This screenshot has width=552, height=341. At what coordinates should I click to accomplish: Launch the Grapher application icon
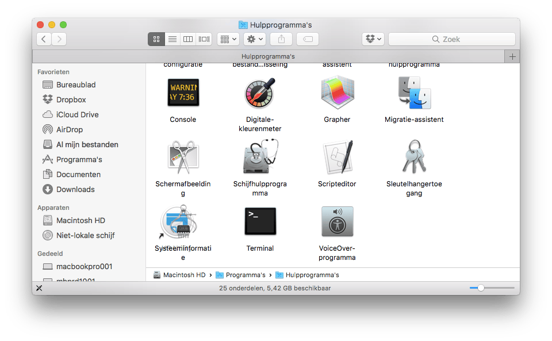[x=338, y=93]
